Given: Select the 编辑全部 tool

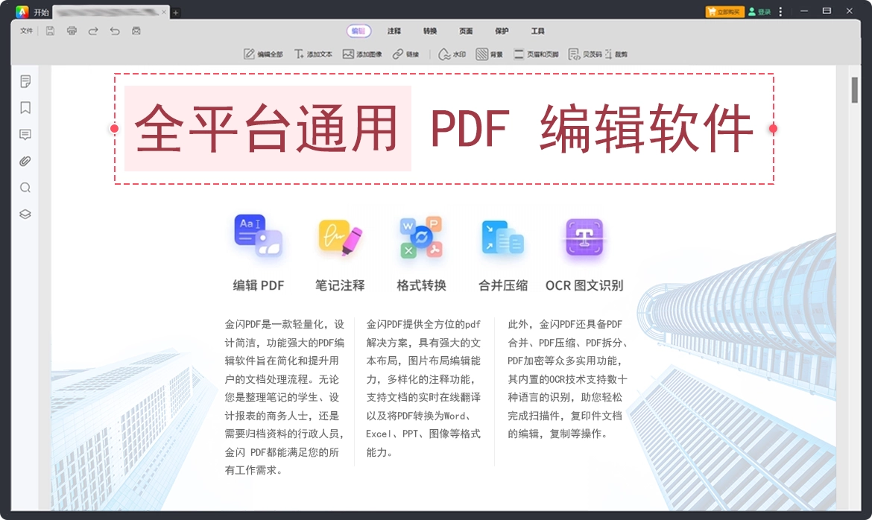Looking at the screenshot, I should (263, 54).
